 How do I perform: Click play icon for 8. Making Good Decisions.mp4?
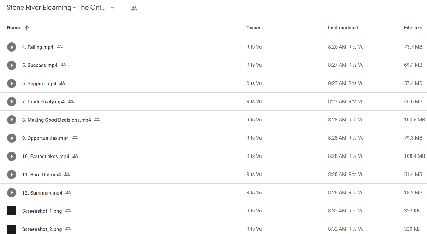tap(12, 120)
